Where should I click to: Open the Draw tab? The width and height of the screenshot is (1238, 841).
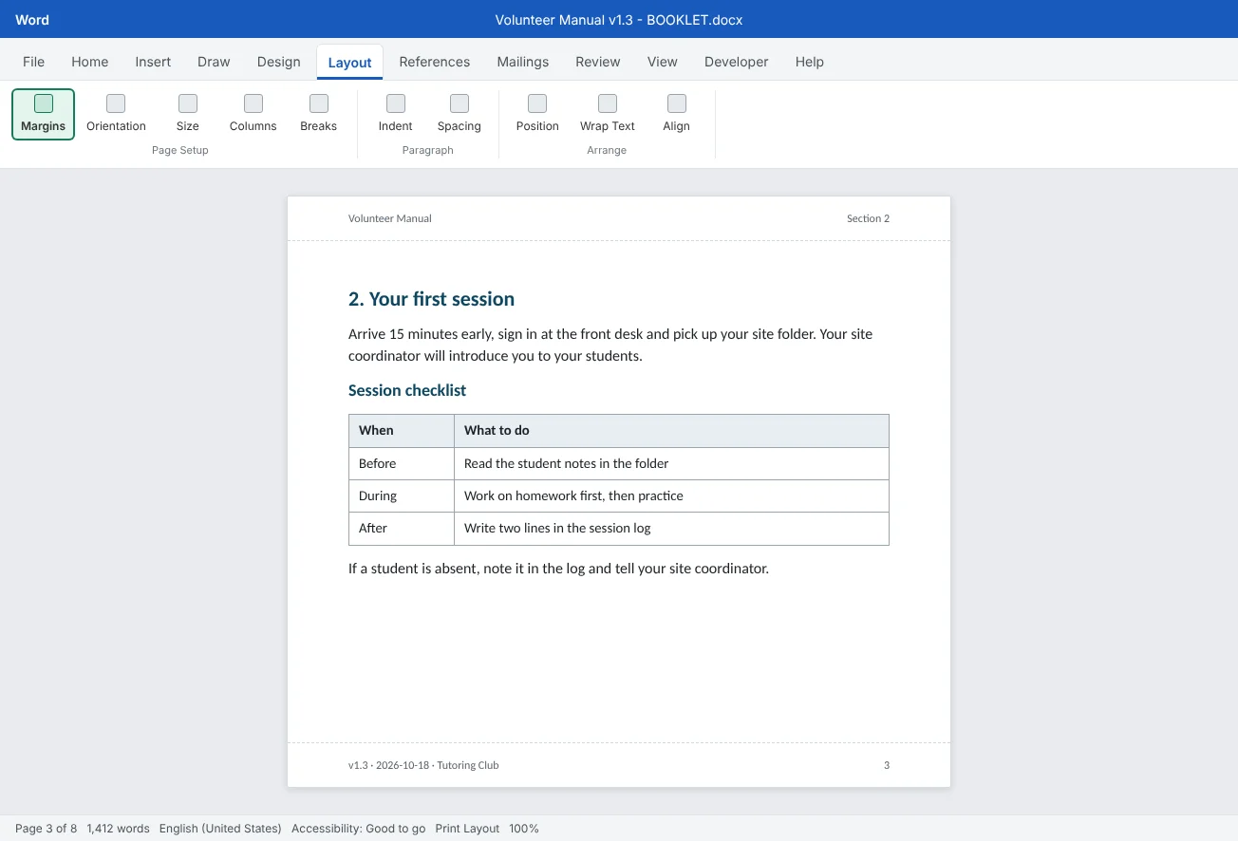coord(214,62)
